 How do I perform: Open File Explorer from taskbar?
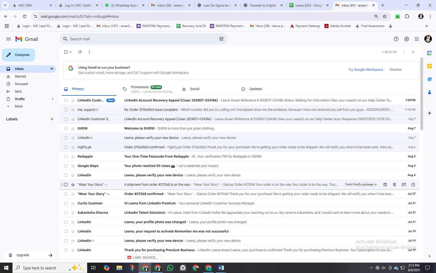tap(119, 268)
